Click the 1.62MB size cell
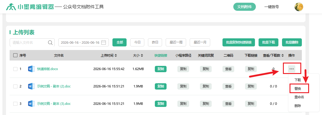Screen dimensions: 322x115 click(138, 69)
